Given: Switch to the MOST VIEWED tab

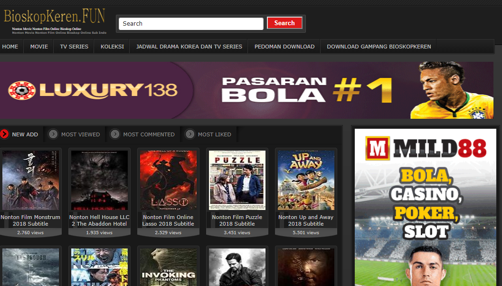Looking at the screenshot, I should point(80,134).
